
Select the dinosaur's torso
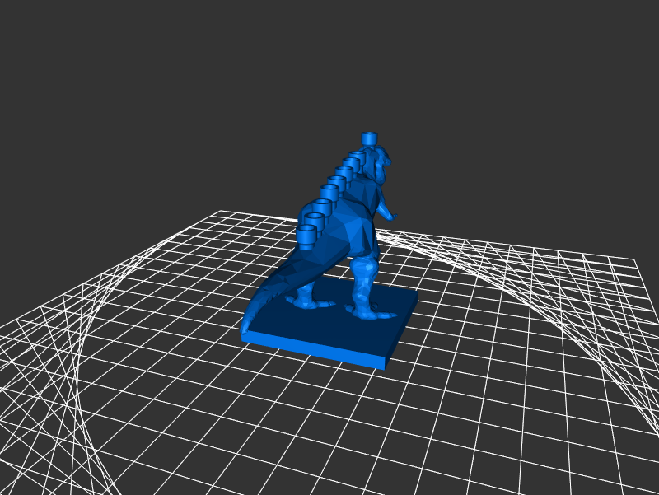point(358,222)
